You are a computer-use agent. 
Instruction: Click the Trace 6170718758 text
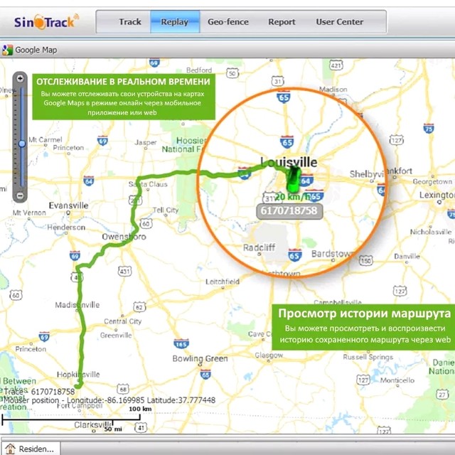tap(39, 392)
